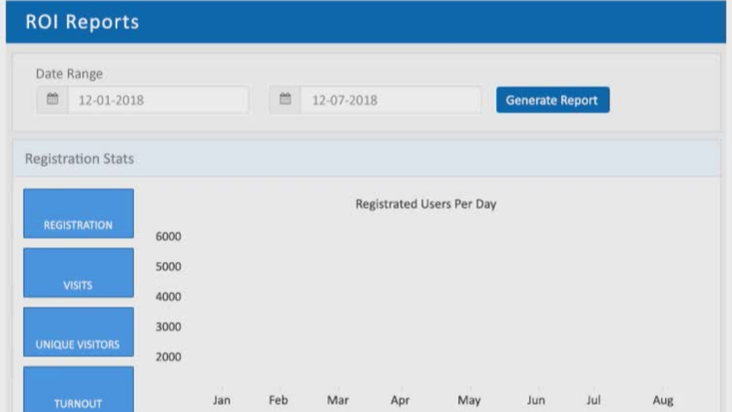Click the Mar x-axis label
Screen dimensions: 732x412
[338, 400]
